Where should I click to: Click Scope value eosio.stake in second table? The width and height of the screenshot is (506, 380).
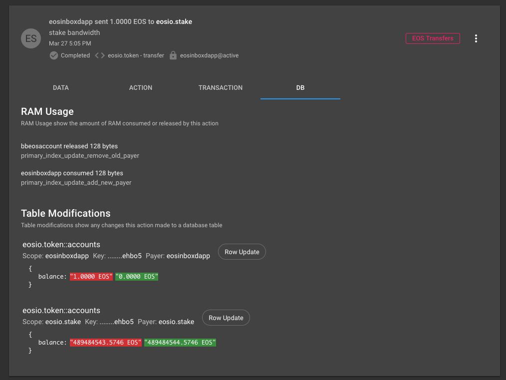[63, 322]
